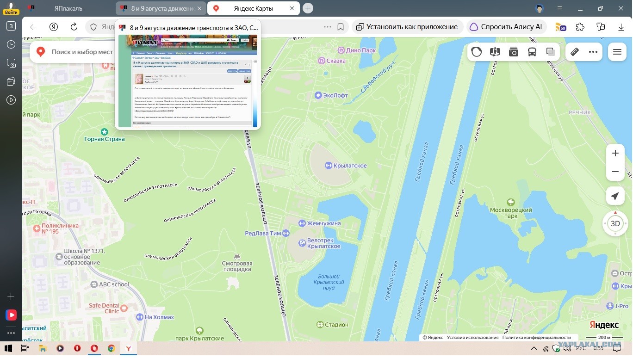633x358 pixels.
Task: Open Google Chrome from taskbar
Action: pyautogui.click(x=111, y=348)
